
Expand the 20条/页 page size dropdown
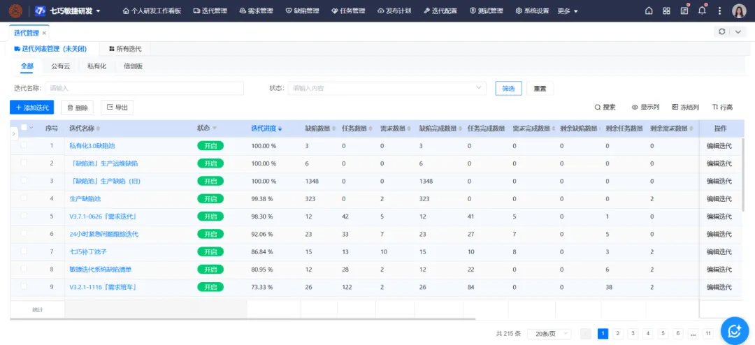(x=549, y=334)
